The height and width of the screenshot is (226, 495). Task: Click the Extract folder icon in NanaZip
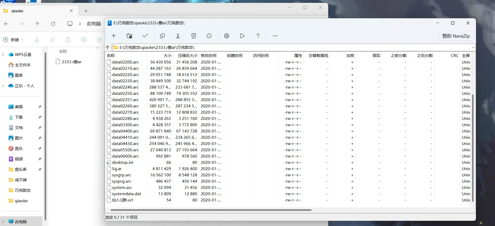click(129, 36)
